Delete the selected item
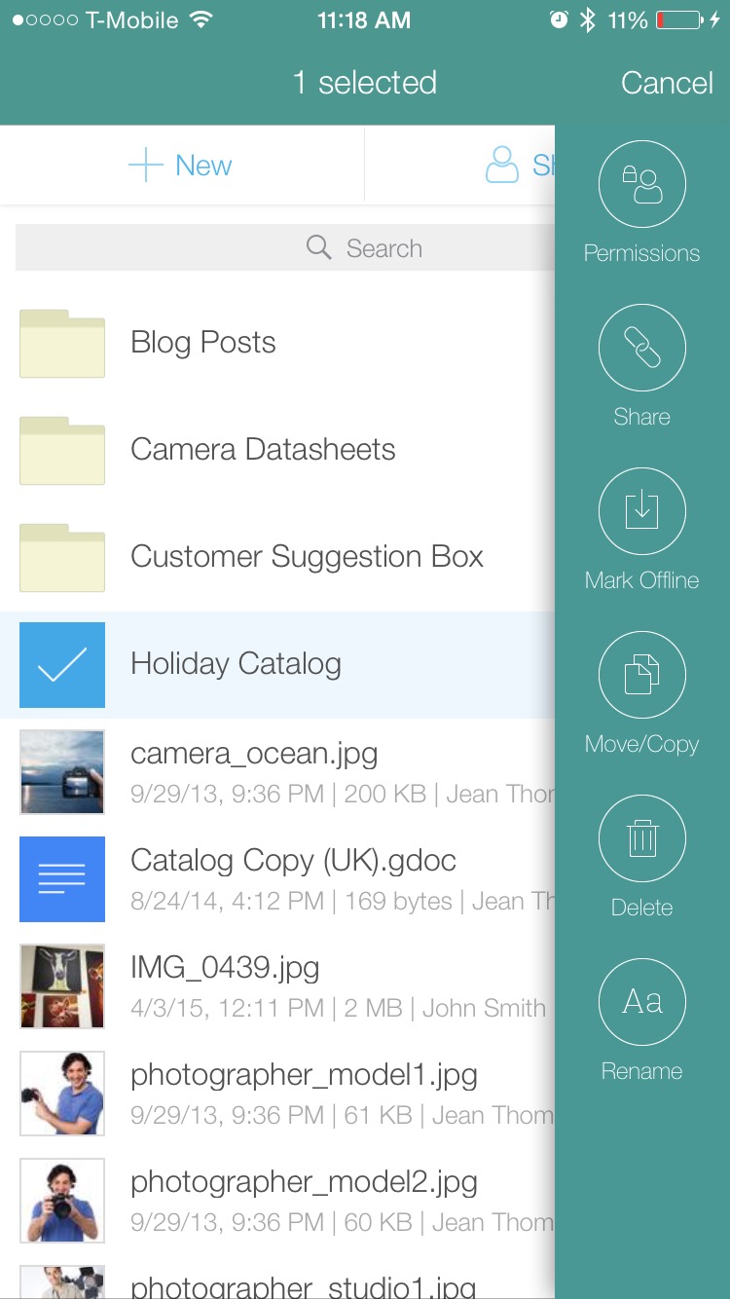730x1299 pixels. (x=641, y=838)
